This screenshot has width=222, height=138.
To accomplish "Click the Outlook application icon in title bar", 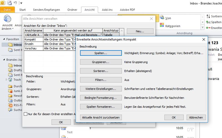I will coord(2,3).
